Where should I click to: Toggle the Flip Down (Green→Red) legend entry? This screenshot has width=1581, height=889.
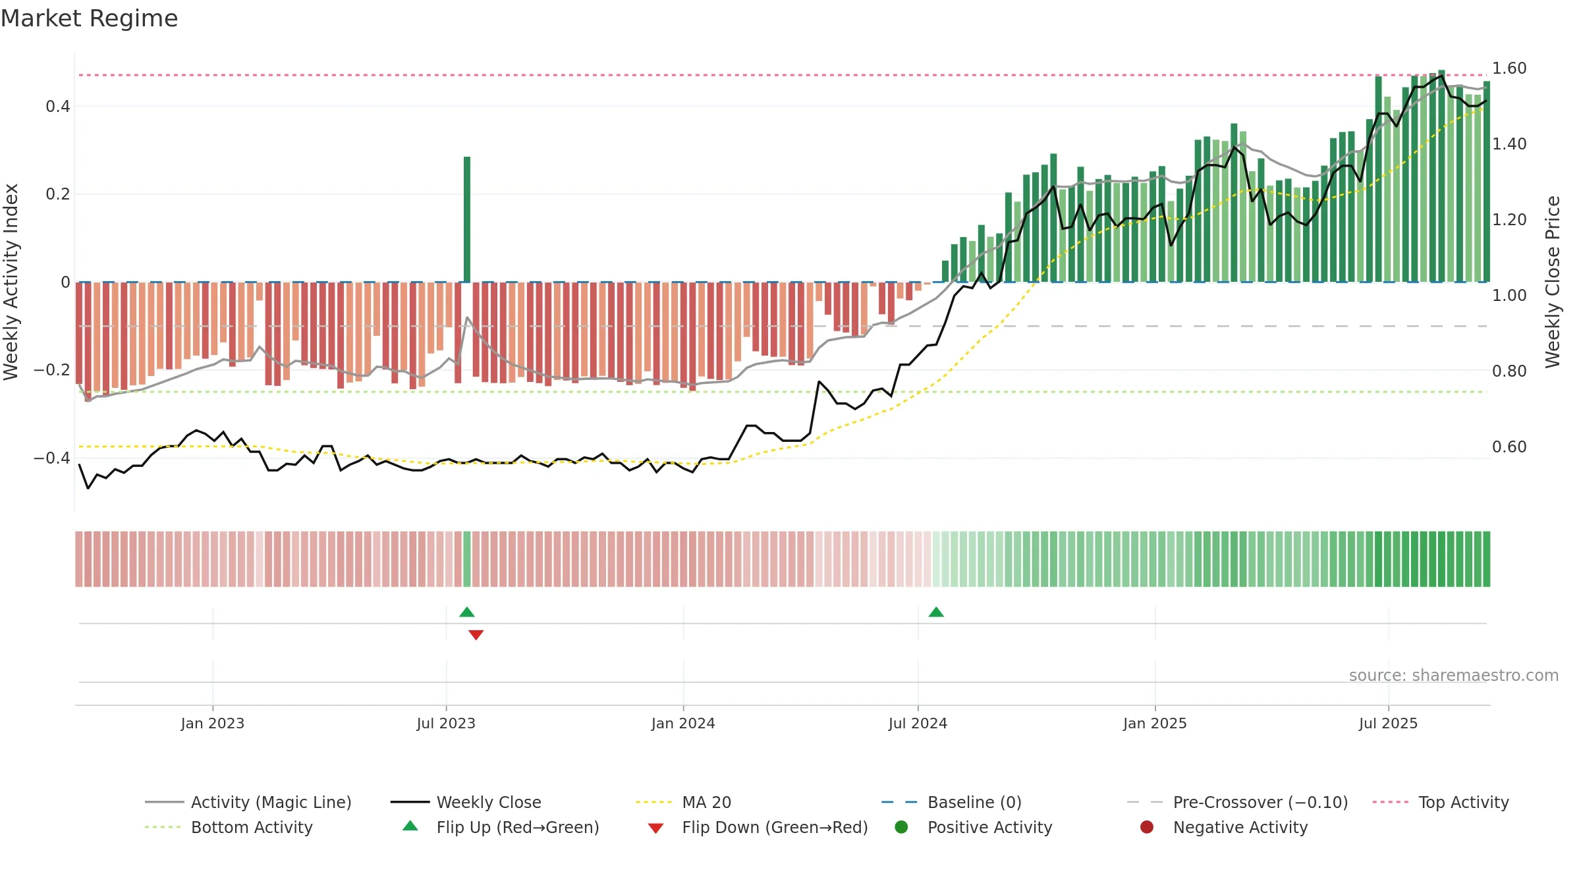[x=758, y=827]
